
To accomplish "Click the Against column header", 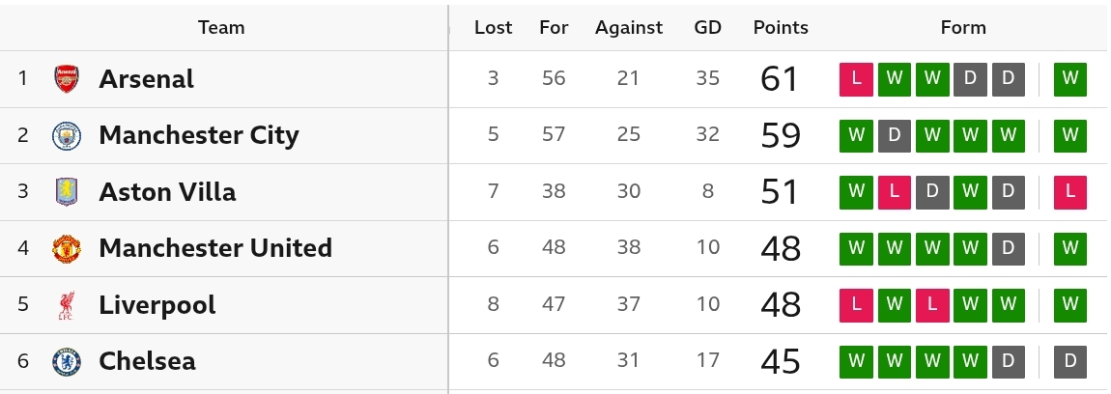I will [x=629, y=27].
